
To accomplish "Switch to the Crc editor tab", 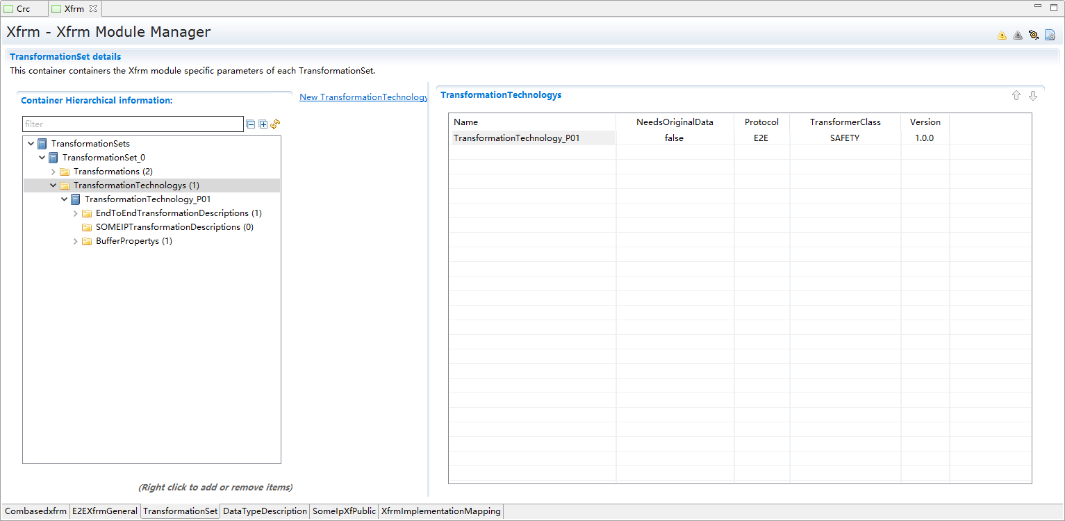I will point(23,9).
